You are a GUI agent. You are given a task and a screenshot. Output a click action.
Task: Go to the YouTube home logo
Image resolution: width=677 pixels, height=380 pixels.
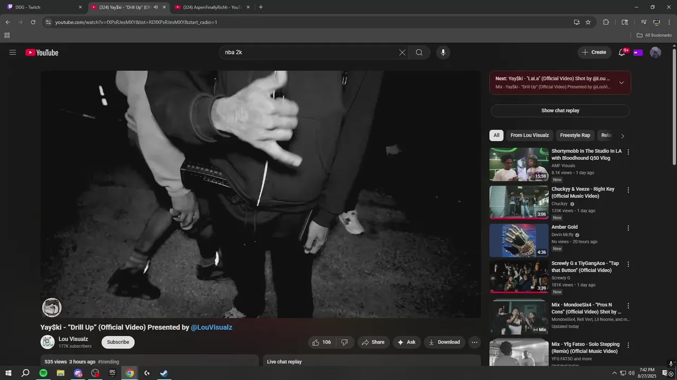(42, 52)
